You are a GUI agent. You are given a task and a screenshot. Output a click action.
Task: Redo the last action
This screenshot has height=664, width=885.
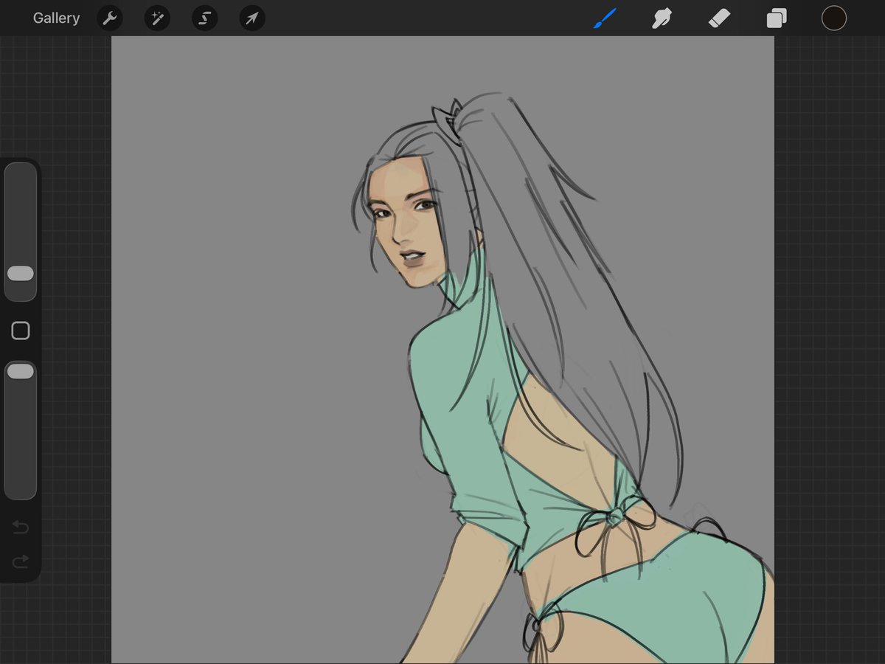21,562
